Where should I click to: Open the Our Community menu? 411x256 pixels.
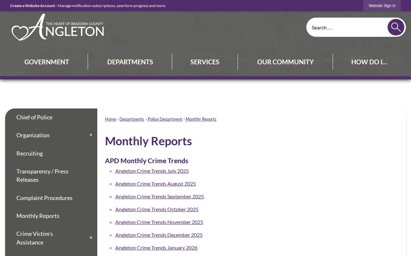tap(285, 62)
